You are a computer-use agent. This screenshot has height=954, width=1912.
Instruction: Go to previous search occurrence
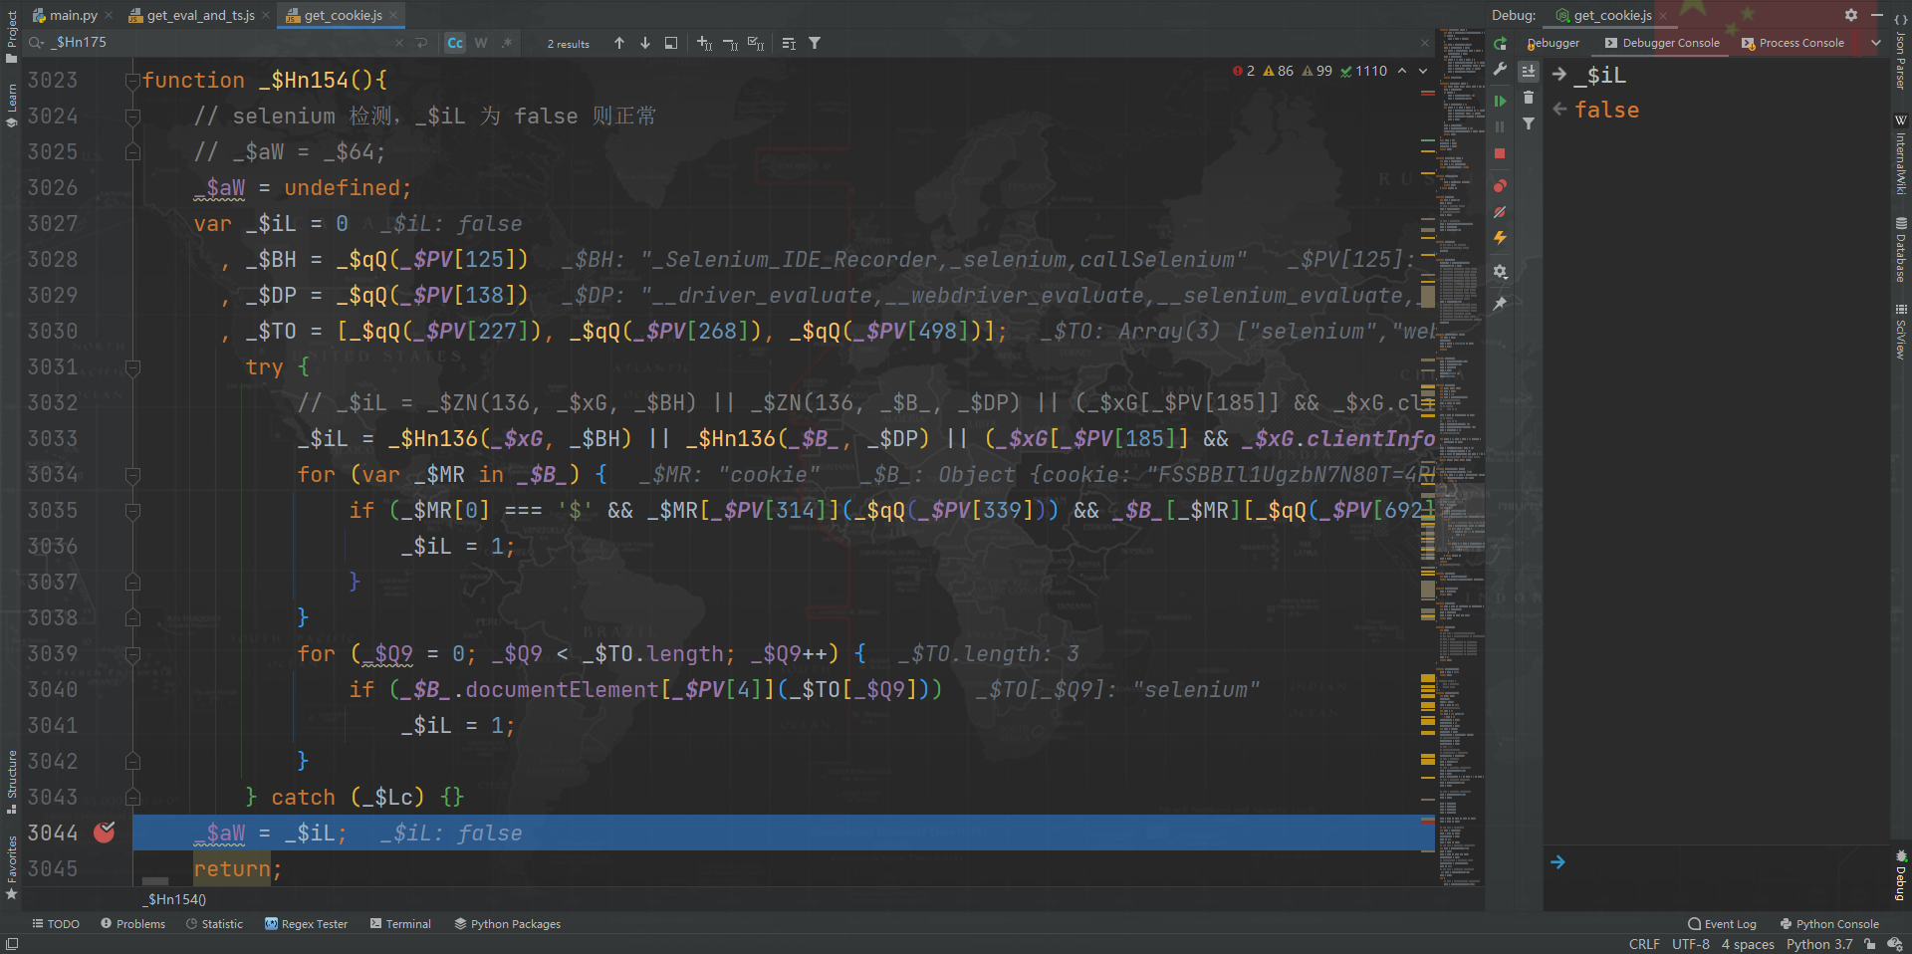(x=619, y=43)
